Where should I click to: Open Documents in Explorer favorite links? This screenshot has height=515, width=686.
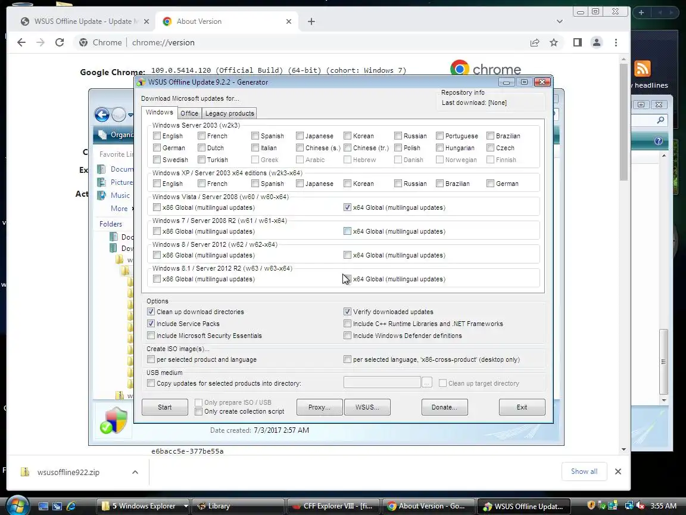click(x=116, y=169)
